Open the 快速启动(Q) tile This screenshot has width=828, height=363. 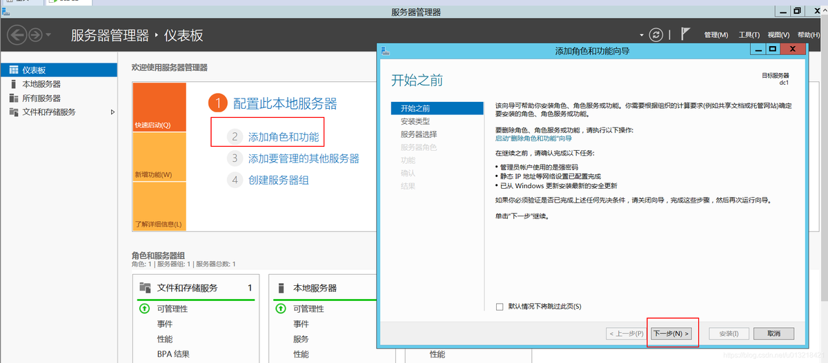click(x=159, y=107)
